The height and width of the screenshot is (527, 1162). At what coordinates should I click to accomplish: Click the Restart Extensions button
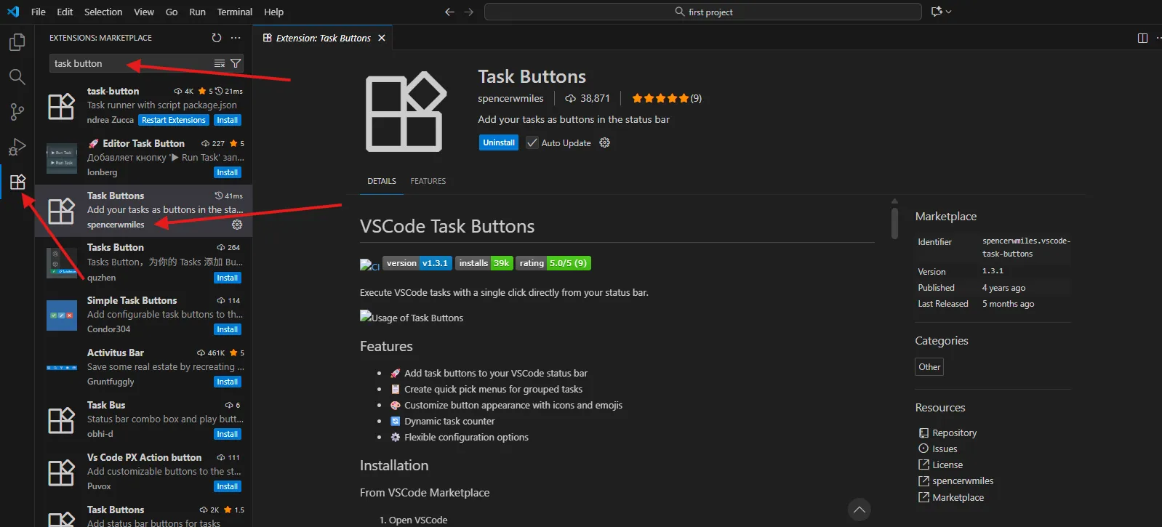(173, 121)
